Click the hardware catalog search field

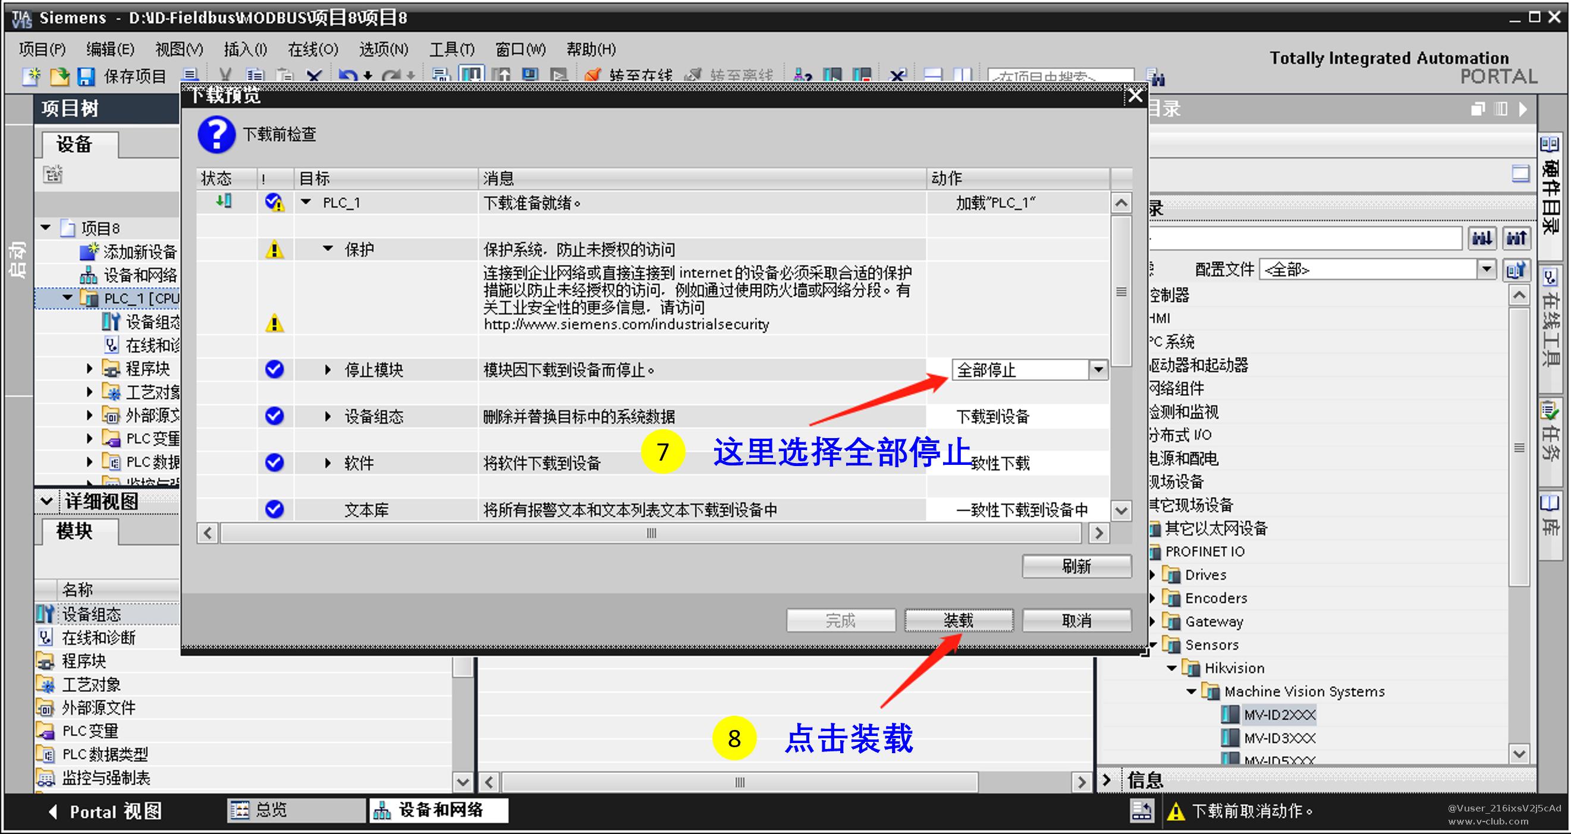(1305, 238)
